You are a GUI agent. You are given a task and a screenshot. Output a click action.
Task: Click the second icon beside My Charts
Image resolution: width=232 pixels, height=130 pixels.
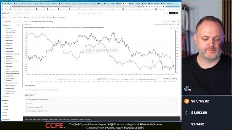(x=19, y=25)
